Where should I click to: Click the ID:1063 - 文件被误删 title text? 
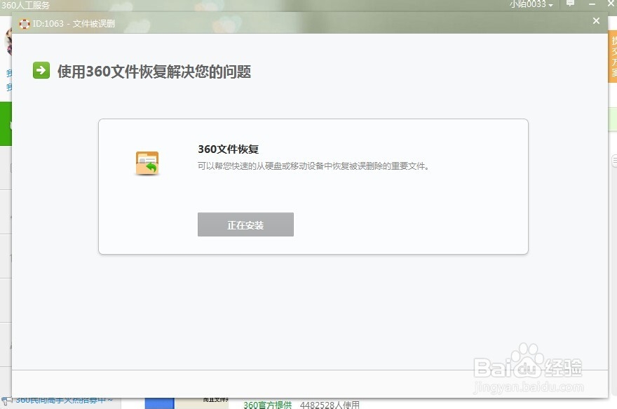pyautogui.click(x=74, y=24)
